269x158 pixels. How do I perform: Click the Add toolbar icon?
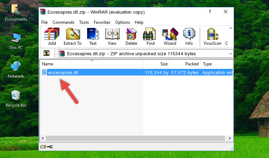pos(52,36)
